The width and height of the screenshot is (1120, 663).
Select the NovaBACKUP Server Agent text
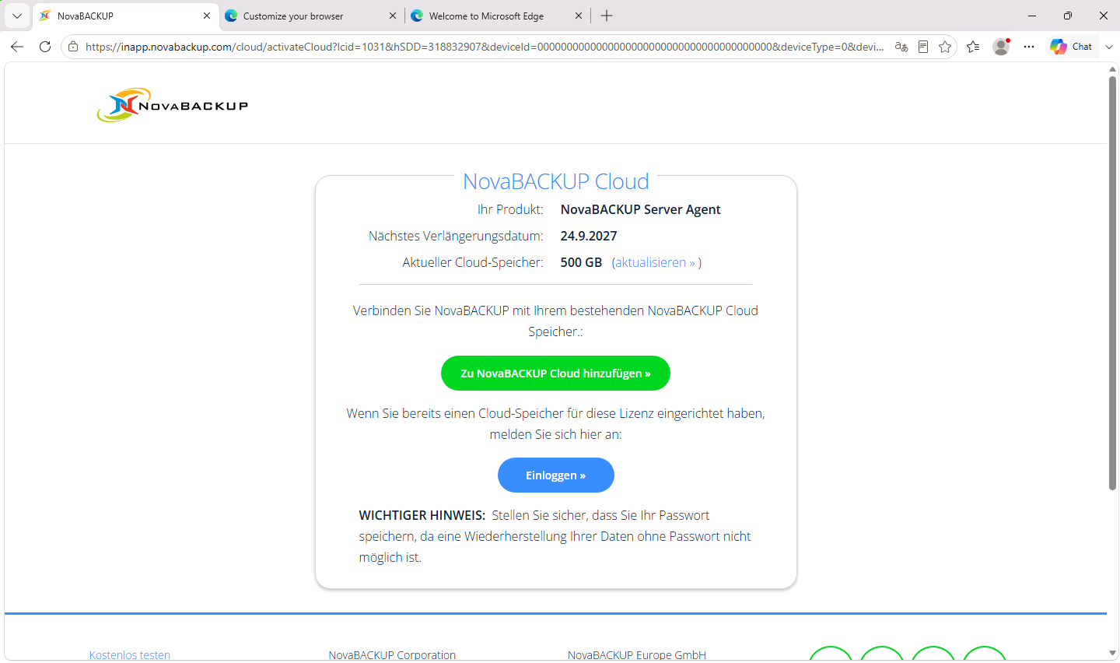point(640,209)
